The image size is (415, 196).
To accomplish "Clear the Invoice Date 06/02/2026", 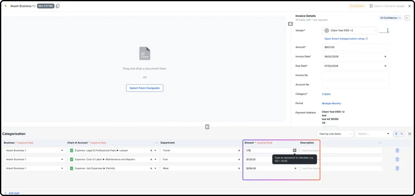I will [x=385, y=57].
